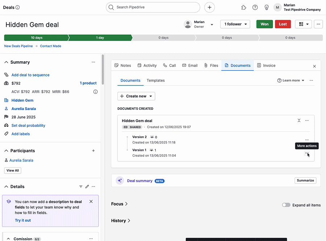Collapse the Comission section
The image size is (326, 241).
click(8, 239)
